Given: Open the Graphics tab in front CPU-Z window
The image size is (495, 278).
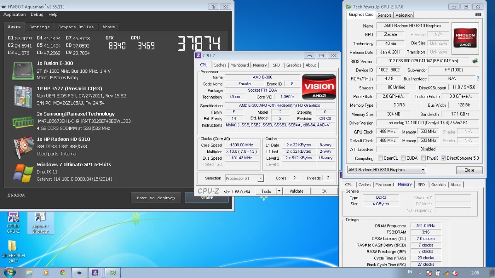Looking at the screenshot, I should [294, 65].
